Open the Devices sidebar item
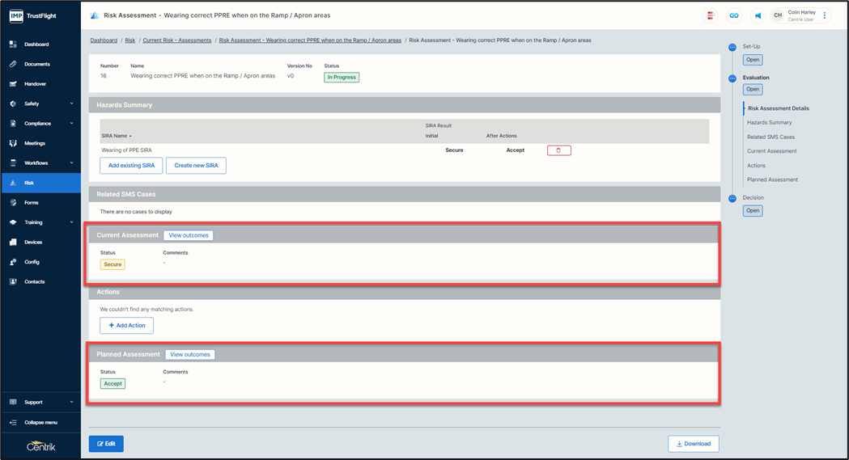Image resolution: width=849 pixels, height=460 pixels. (33, 242)
